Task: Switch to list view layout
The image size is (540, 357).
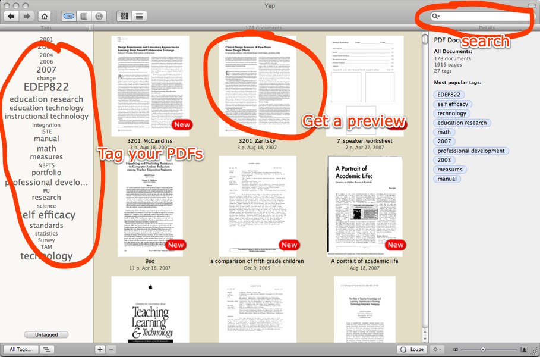Action: point(140,17)
